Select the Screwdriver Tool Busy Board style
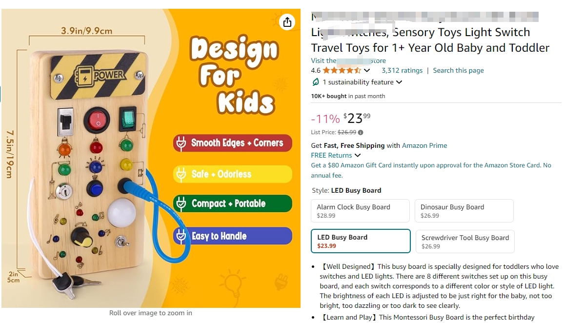This screenshot has height=323, width=564. 465,242
